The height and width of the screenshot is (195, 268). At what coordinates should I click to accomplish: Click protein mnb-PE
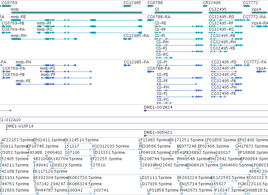click(54, 84)
